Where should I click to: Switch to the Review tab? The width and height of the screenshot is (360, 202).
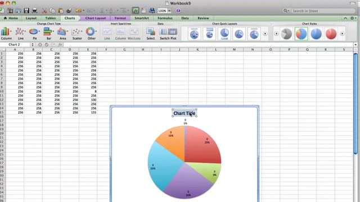click(x=203, y=18)
